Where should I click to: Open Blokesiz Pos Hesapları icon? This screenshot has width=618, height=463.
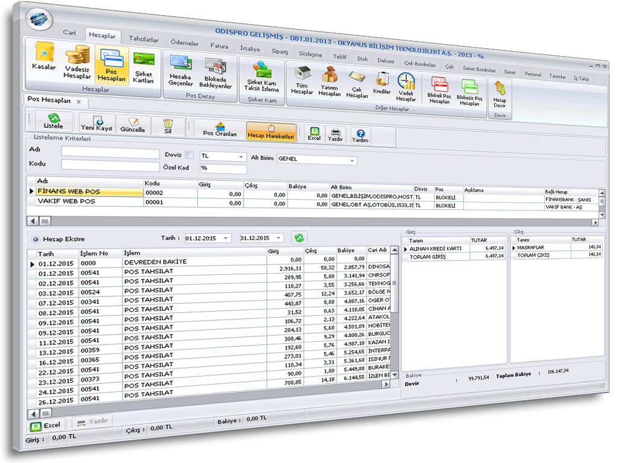coord(470,92)
